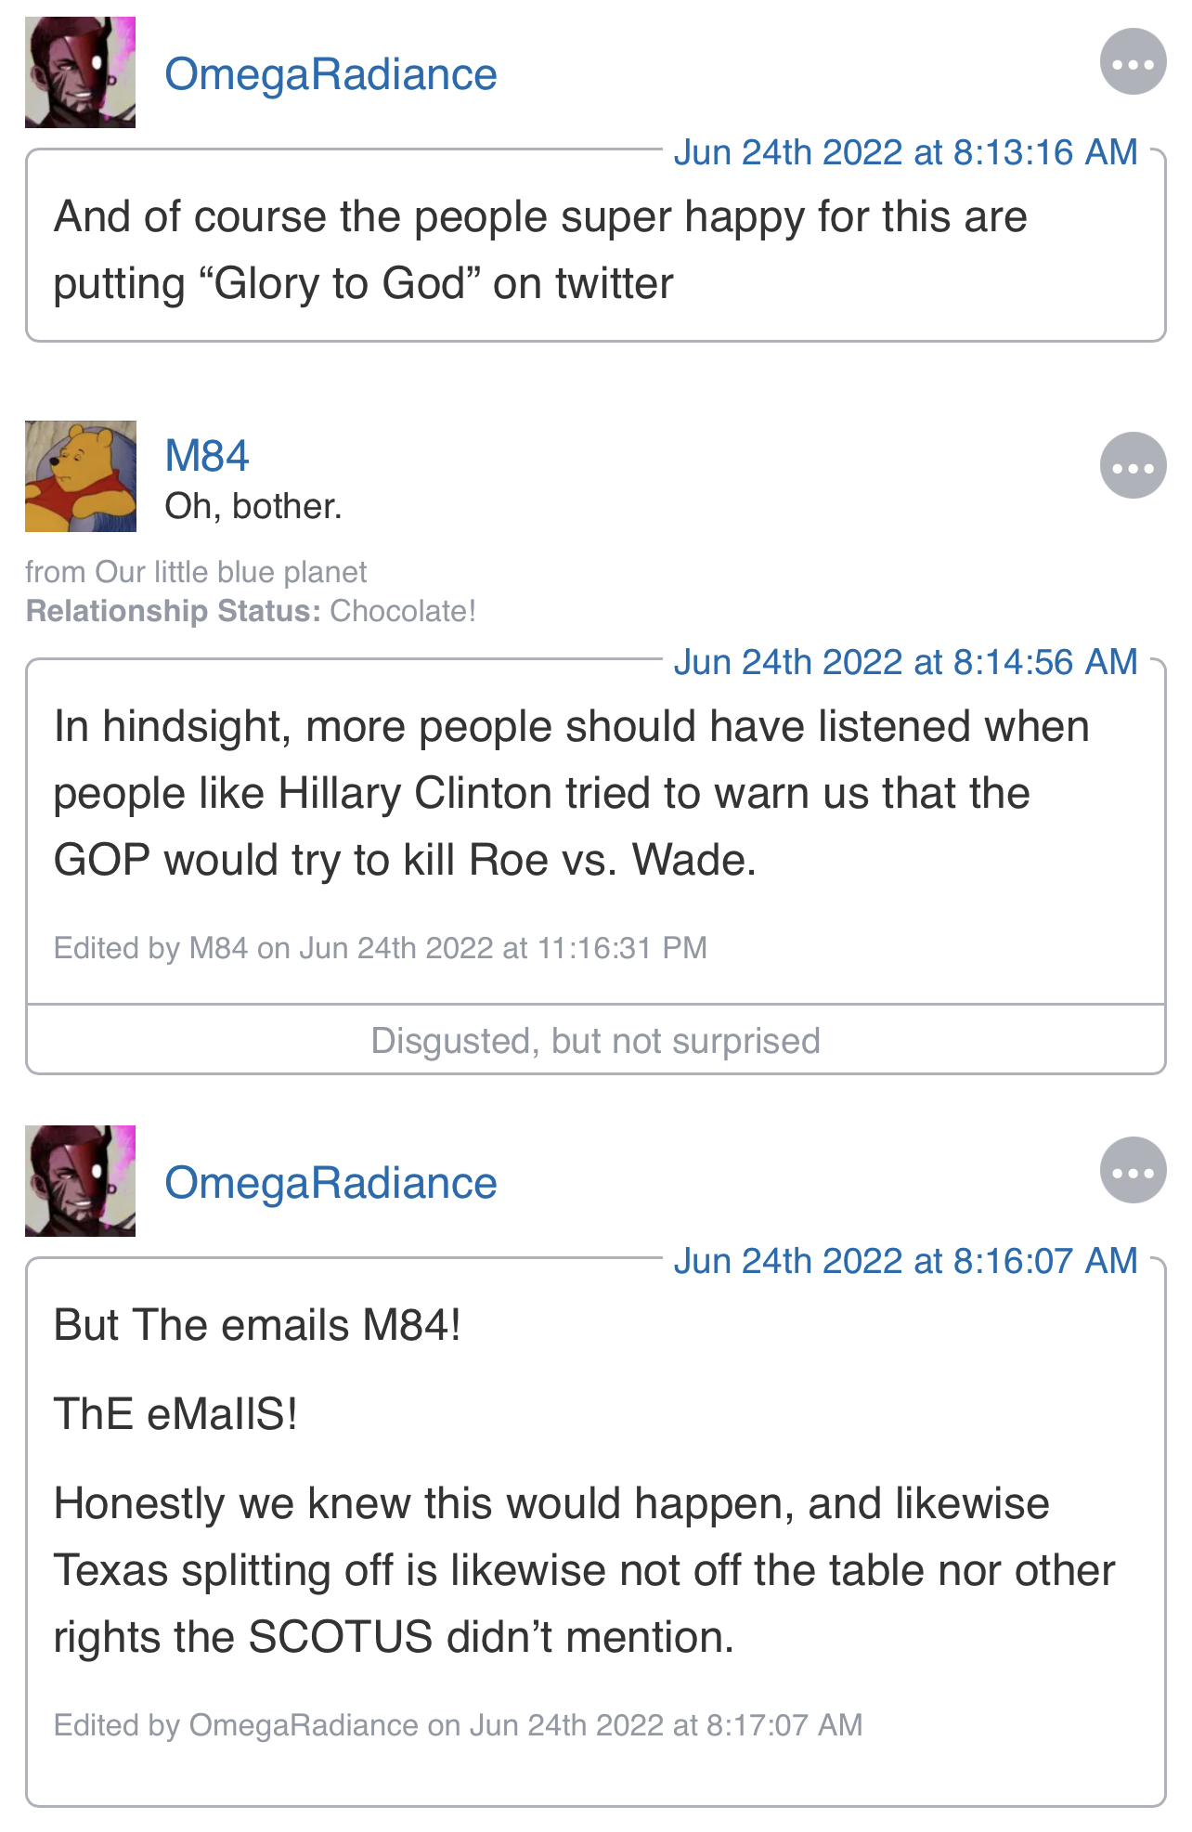Open the ellipsis menu on M84's post
This screenshot has height=1832, width=1192.
(1133, 465)
